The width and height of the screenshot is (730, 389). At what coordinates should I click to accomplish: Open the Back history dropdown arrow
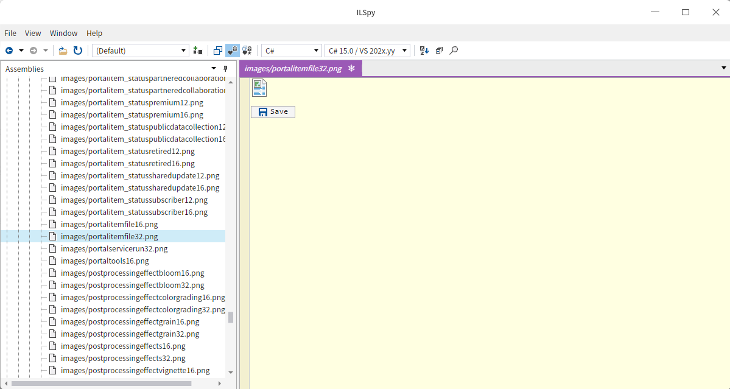coord(21,51)
